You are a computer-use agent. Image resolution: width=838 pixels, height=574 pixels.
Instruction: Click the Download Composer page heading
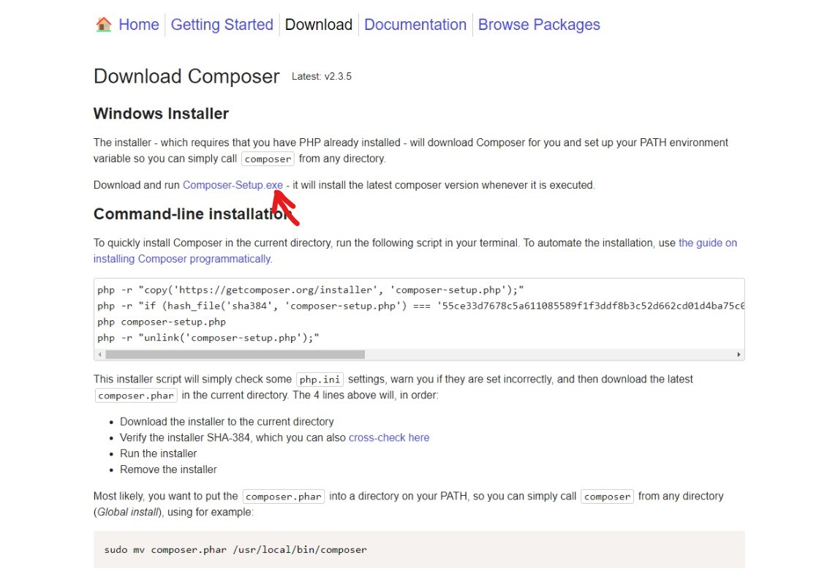coord(186,77)
